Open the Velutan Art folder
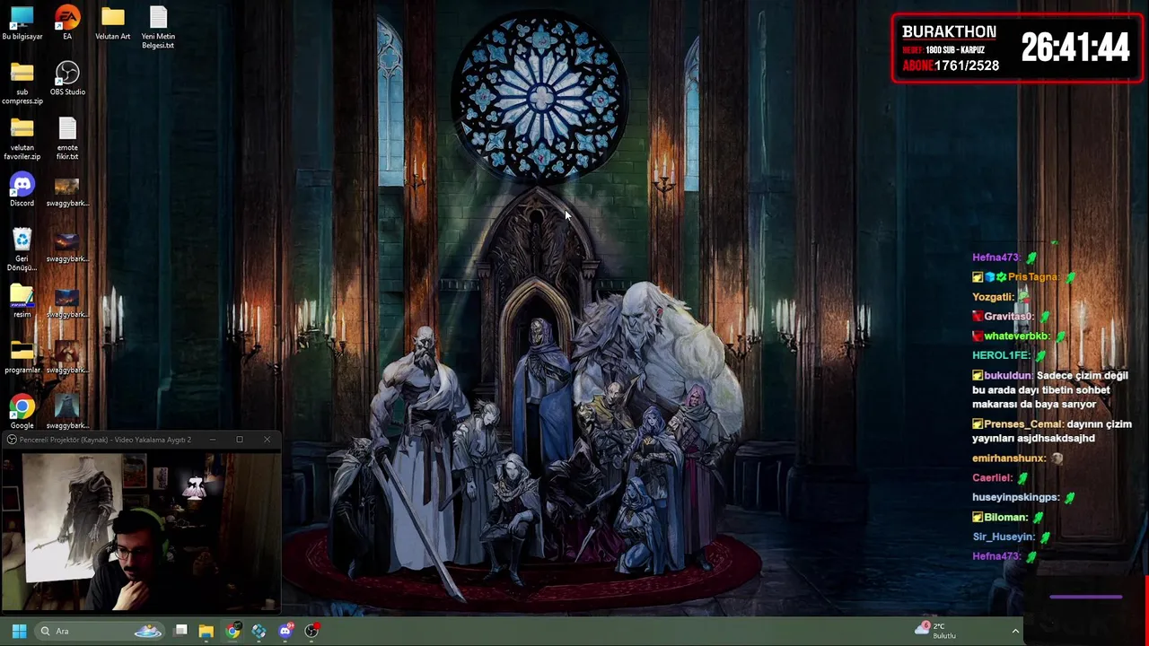1149x646 pixels. 112,23
